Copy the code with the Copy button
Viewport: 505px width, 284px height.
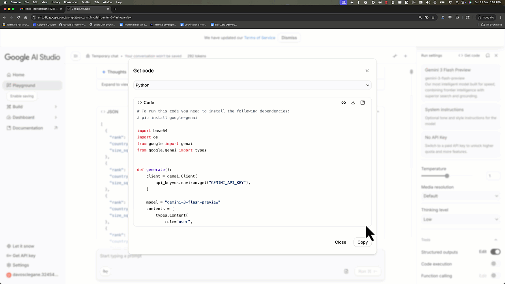coord(363,242)
